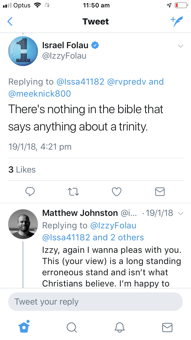Viewport: 191px width, 340px height.
Task: Like the tweet with heart icon
Action: [x=117, y=191]
